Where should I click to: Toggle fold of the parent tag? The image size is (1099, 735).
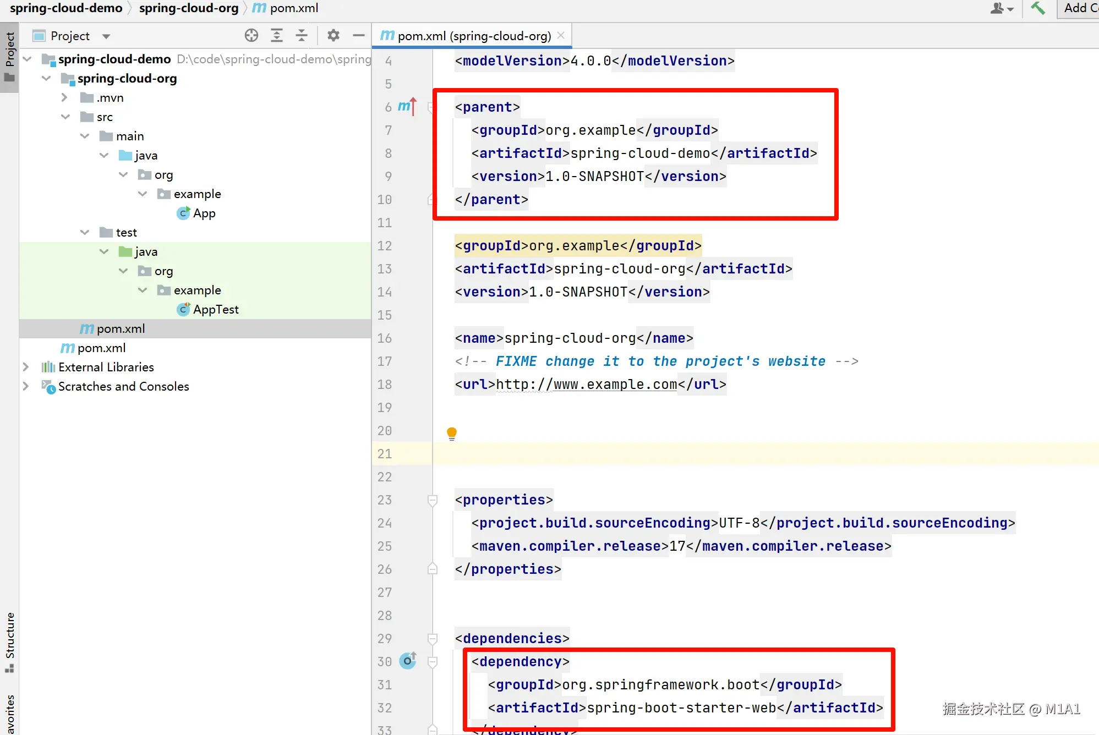pyautogui.click(x=432, y=107)
